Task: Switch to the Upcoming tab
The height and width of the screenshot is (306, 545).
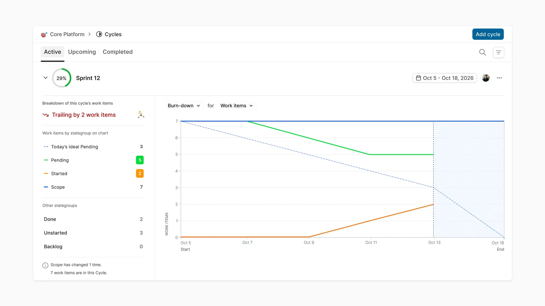Action: pyautogui.click(x=82, y=52)
